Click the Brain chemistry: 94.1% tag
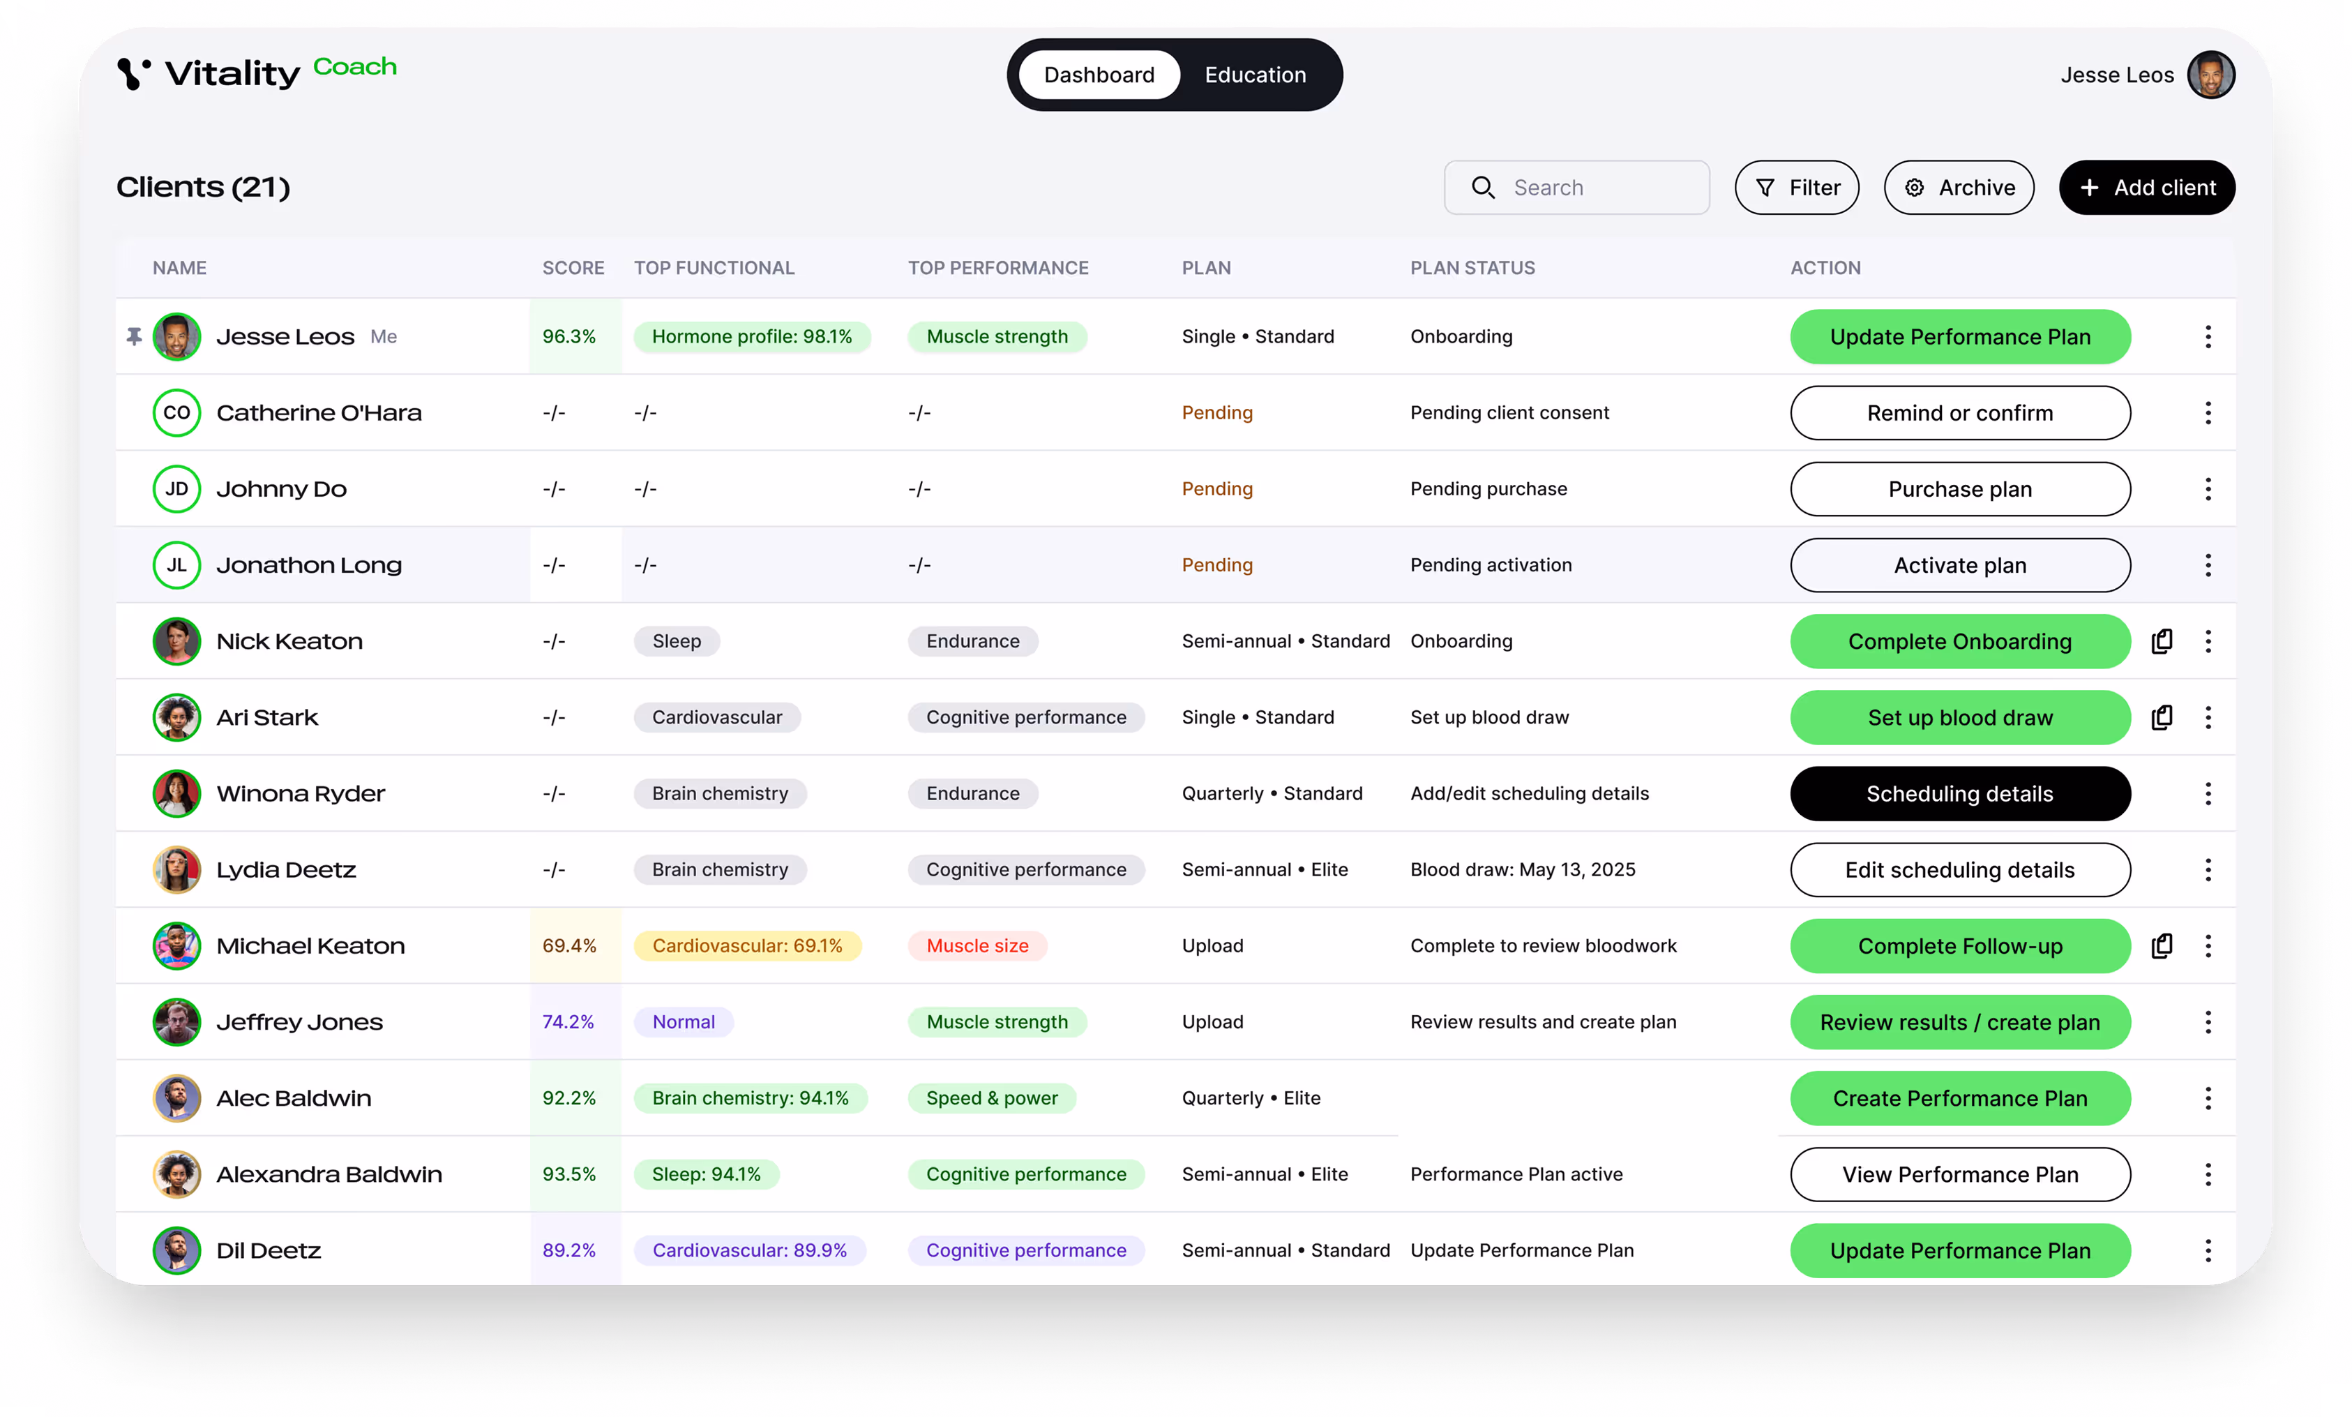The height and width of the screenshot is (1417, 2352). 751,1098
